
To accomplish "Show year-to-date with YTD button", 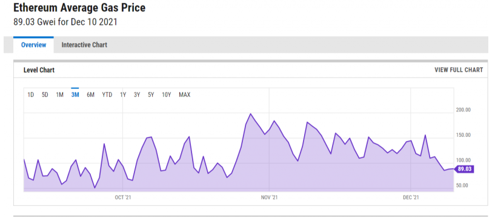I will point(107,94).
